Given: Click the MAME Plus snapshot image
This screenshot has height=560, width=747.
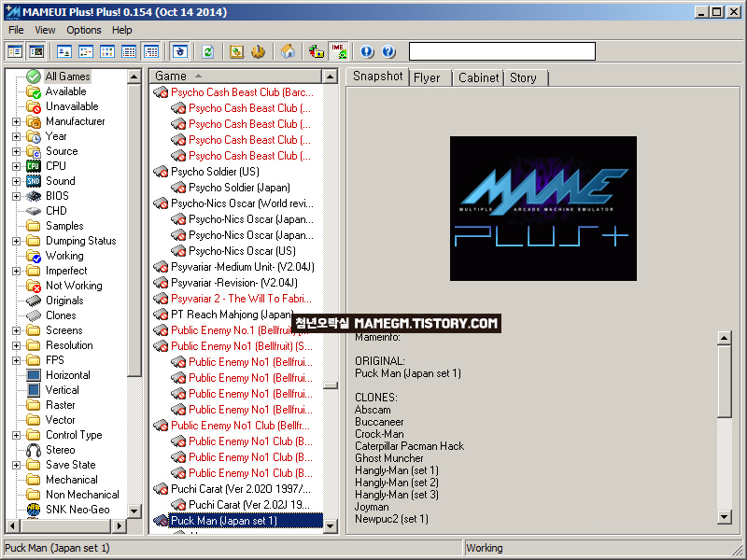Looking at the screenshot, I should click(543, 208).
